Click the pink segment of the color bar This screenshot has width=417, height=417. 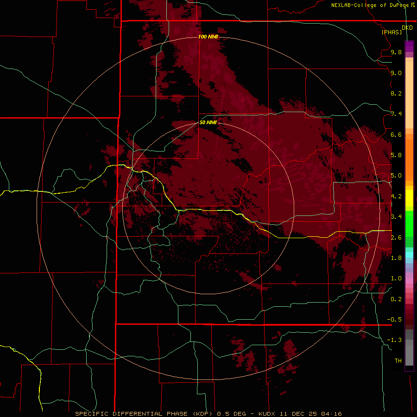[x=409, y=281]
